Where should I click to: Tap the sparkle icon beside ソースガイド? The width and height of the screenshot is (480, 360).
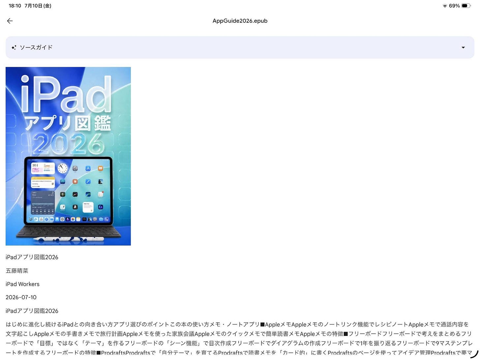click(14, 47)
